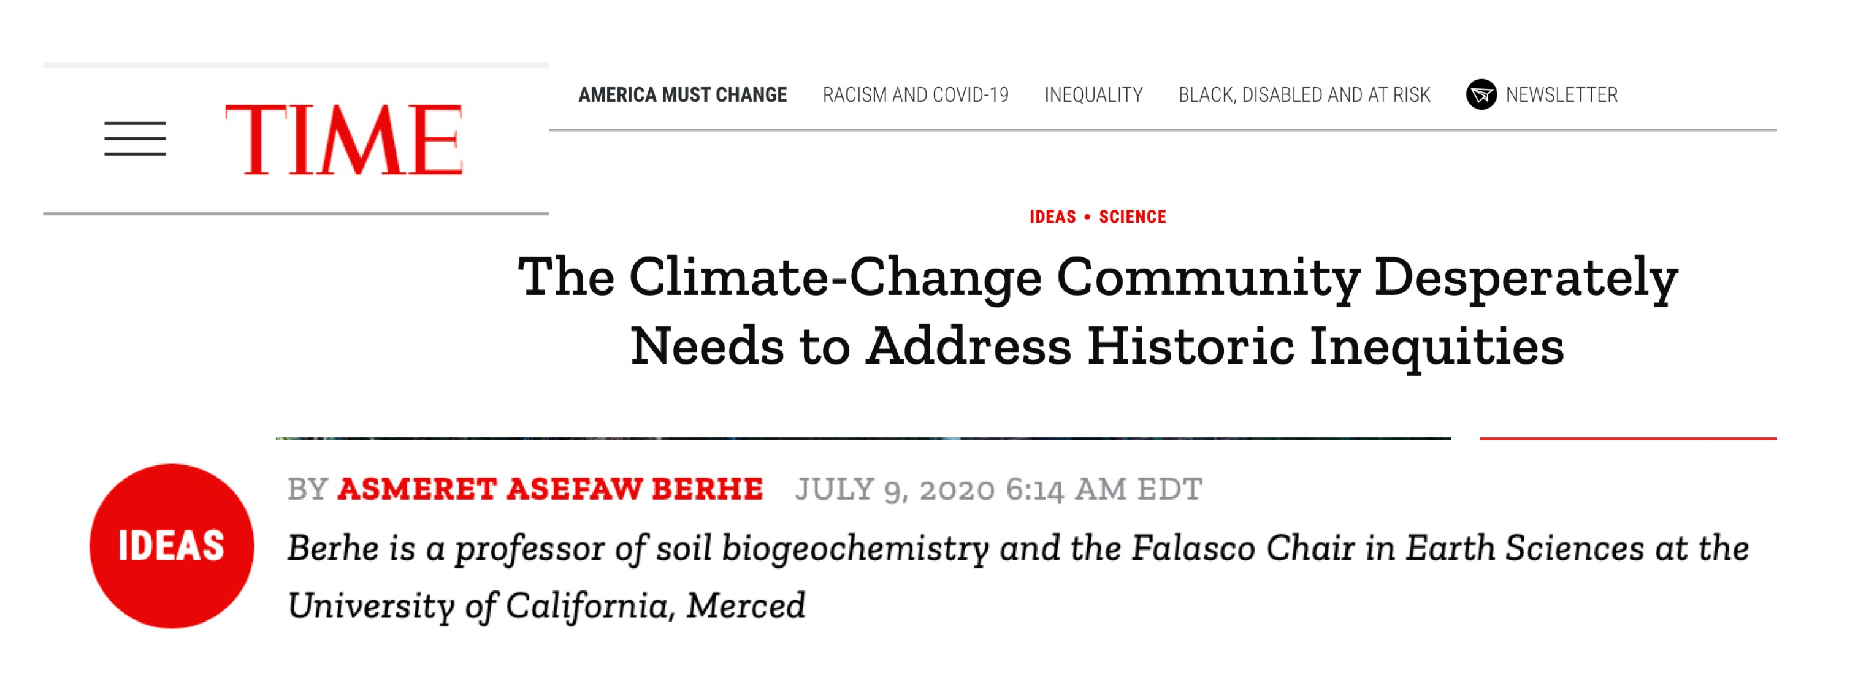Click the paper plane newsletter icon

click(x=1481, y=94)
